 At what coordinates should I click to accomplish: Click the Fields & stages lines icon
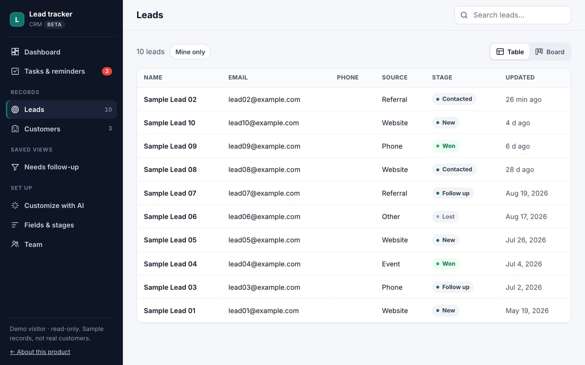15,225
